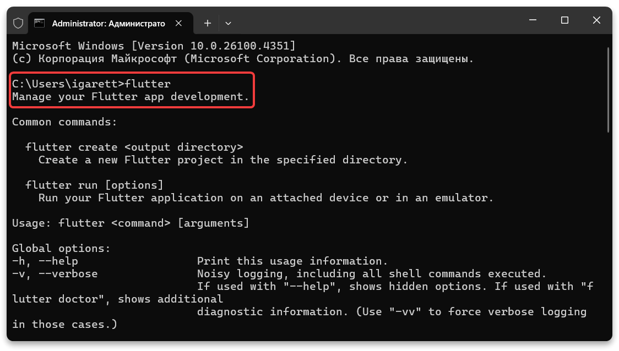Minimize the terminal window
Screen dimensions: 619x351
coord(532,20)
